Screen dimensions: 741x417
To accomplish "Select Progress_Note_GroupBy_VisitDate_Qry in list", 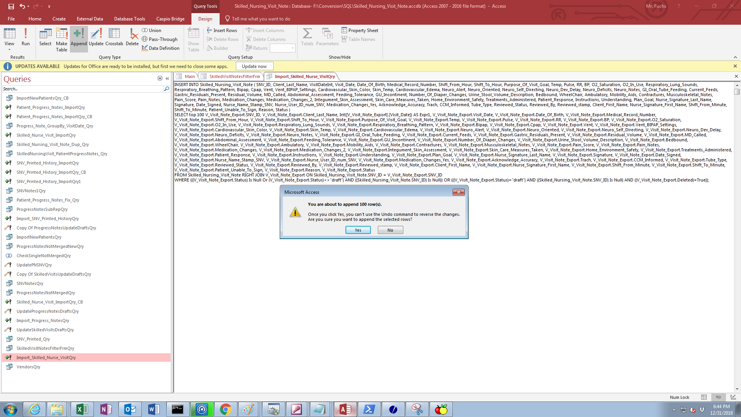I will [x=86, y=126].
